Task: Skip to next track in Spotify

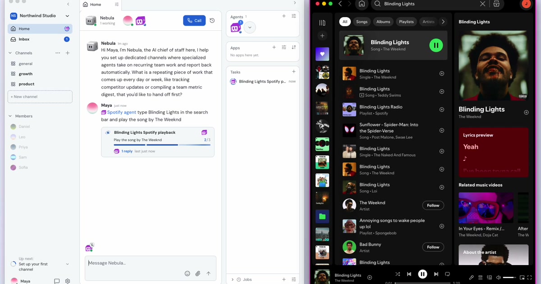Action: (x=436, y=274)
